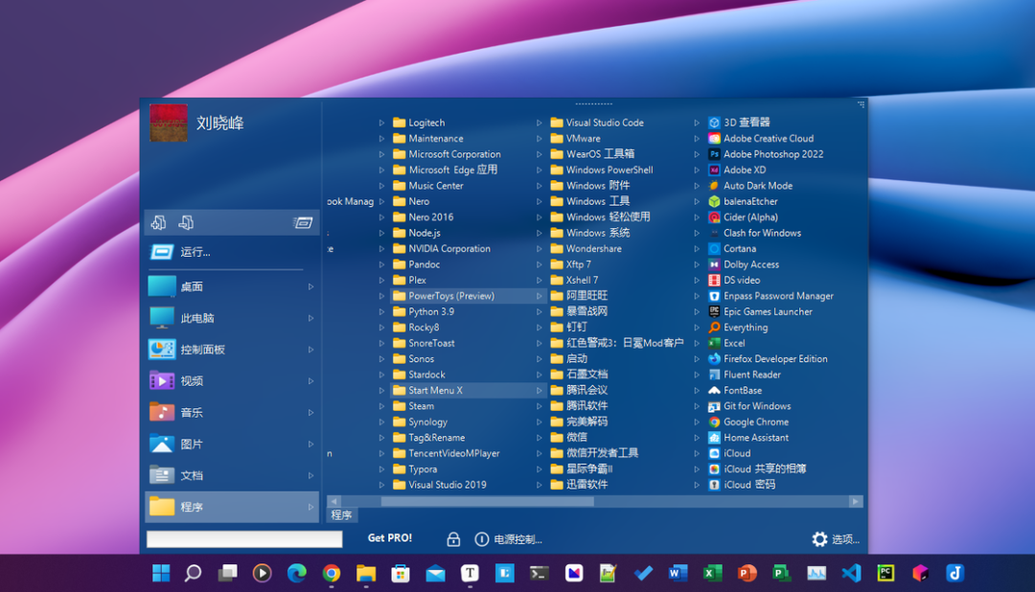Launch the Everything search app

[x=738, y=328]
